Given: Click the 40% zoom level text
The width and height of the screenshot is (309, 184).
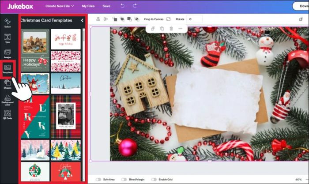Looking at the screenshot, I should coord(298,180).
